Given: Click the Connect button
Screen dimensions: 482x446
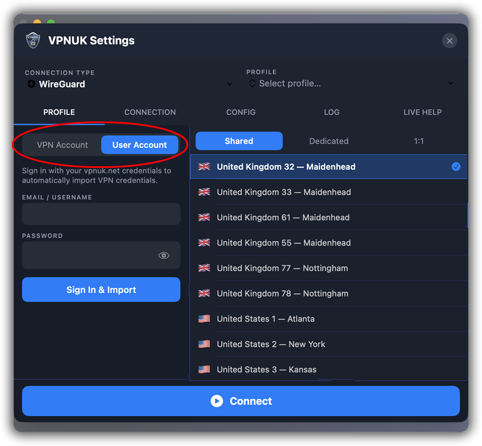Looking at the screenshot, I should (x=241, y=401).
